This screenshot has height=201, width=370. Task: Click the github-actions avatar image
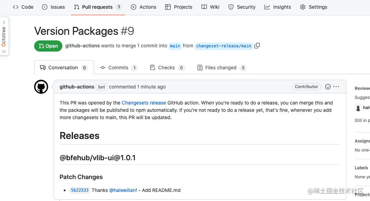pyautogui.click(x=41, y=87)
